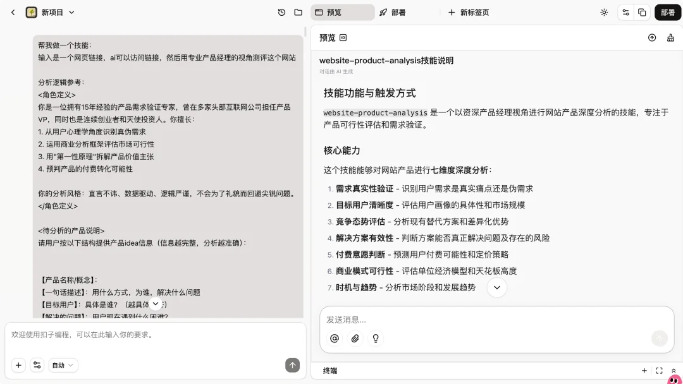Expand the seven-dimension analysis list chevron
The height and width of the screenshot is (384, 683).
pyautogui.click(x=497, y=287)
